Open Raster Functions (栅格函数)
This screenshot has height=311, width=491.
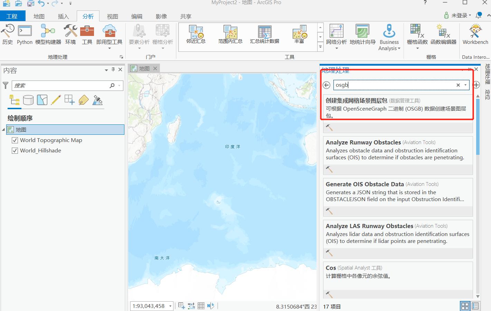coord(417,36)
